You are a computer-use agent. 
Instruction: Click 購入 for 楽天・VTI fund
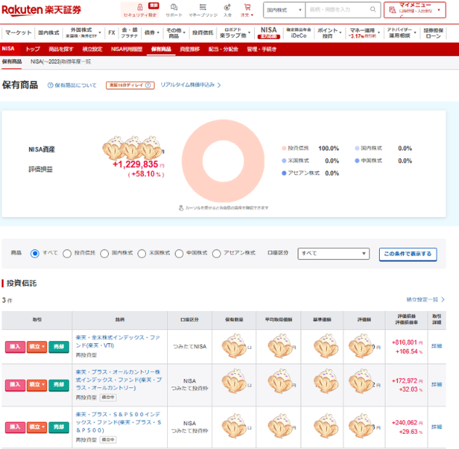pyautogui.click(x=15, y=347)
